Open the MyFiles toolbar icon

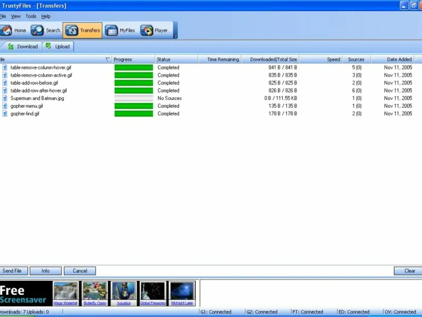tap(111, 31)
